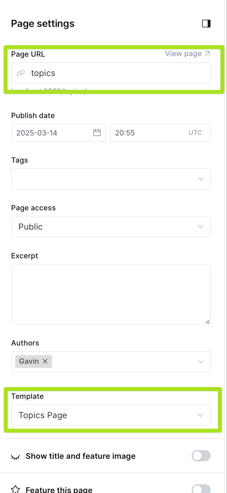This screenshot has height=493, width=227.
Task: Click the publish date 2025-03-14 field
Action: (x=53, y=133)
